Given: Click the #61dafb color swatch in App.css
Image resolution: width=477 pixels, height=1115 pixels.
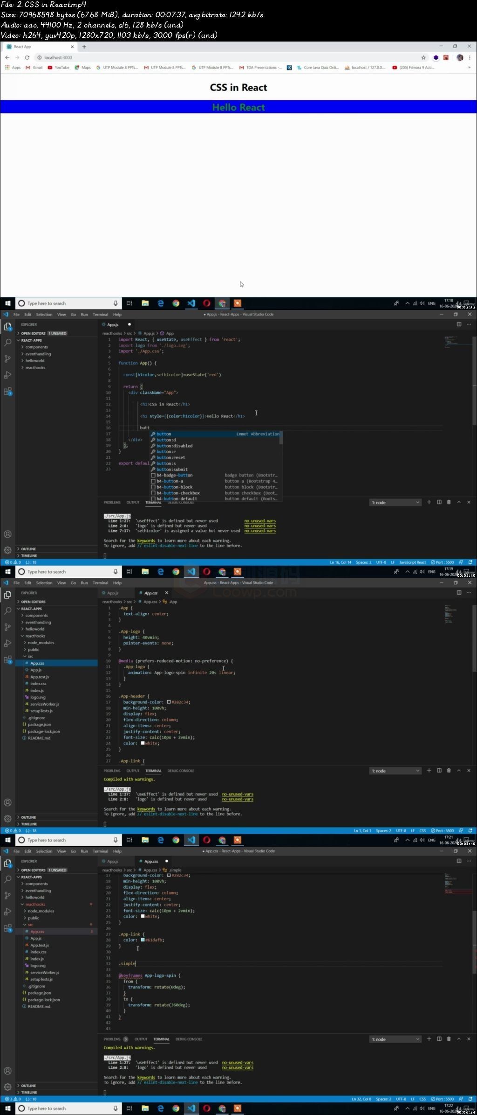Looking at the screenshot, I should (x=143, y=940).
